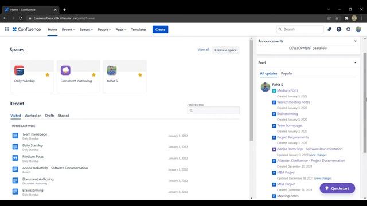Open the Document Authoring space card icon
Image resolution: width=367 pixels, height=206 pixels.
[x=65, y=70]
